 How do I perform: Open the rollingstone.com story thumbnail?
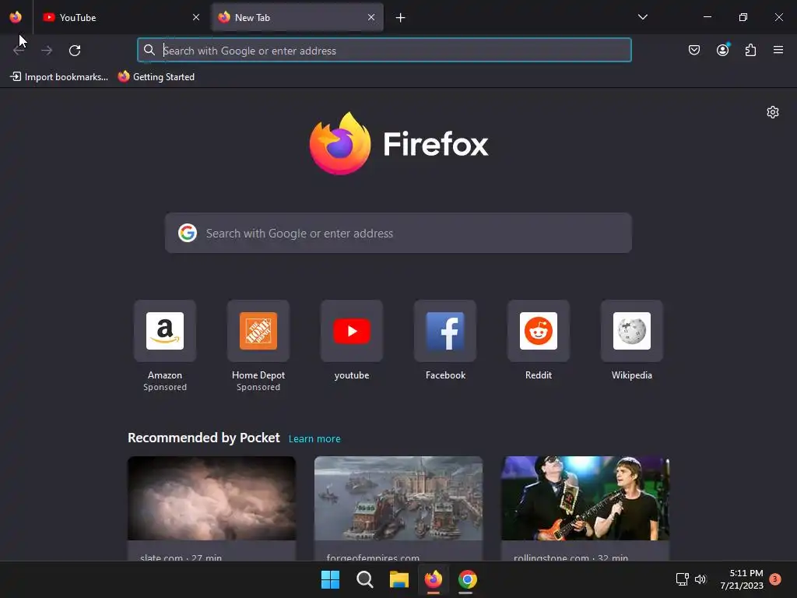pos(585,498)
